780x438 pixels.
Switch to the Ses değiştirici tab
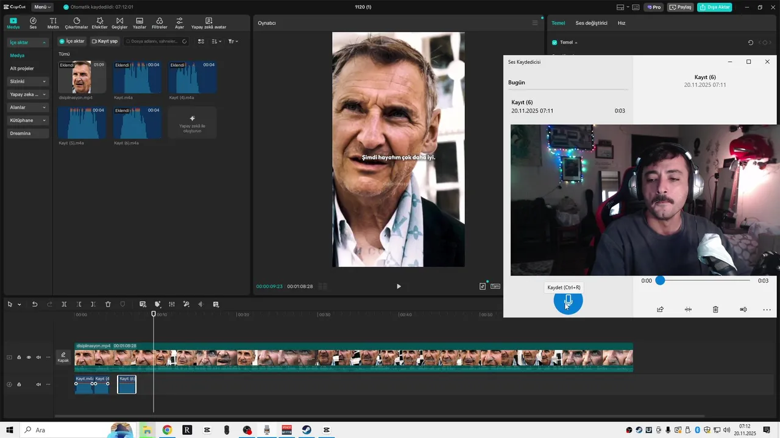click(x=591, y=23)
